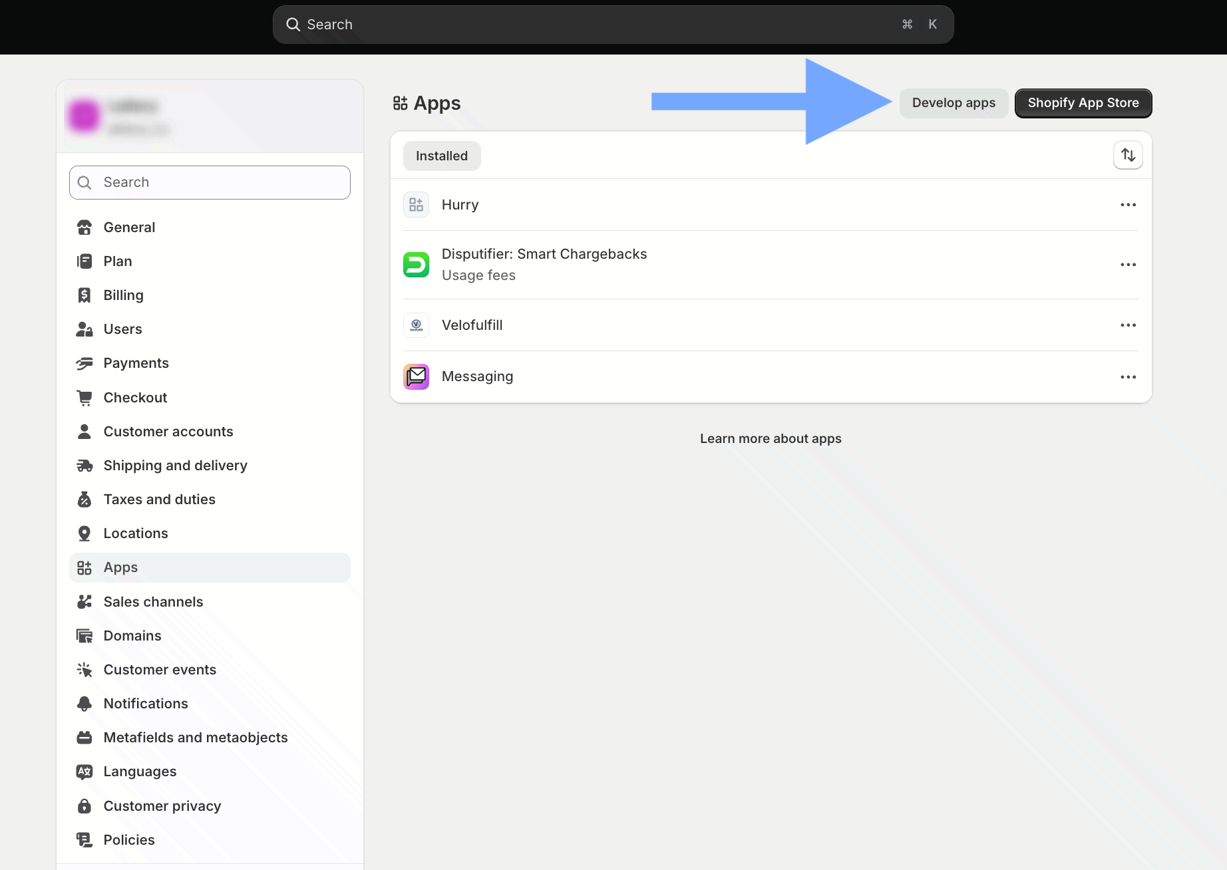This screenshot has height=870, width=1227.
Task: Click the magnifier icon in top Search bar
Action: [x=293, y=25]
